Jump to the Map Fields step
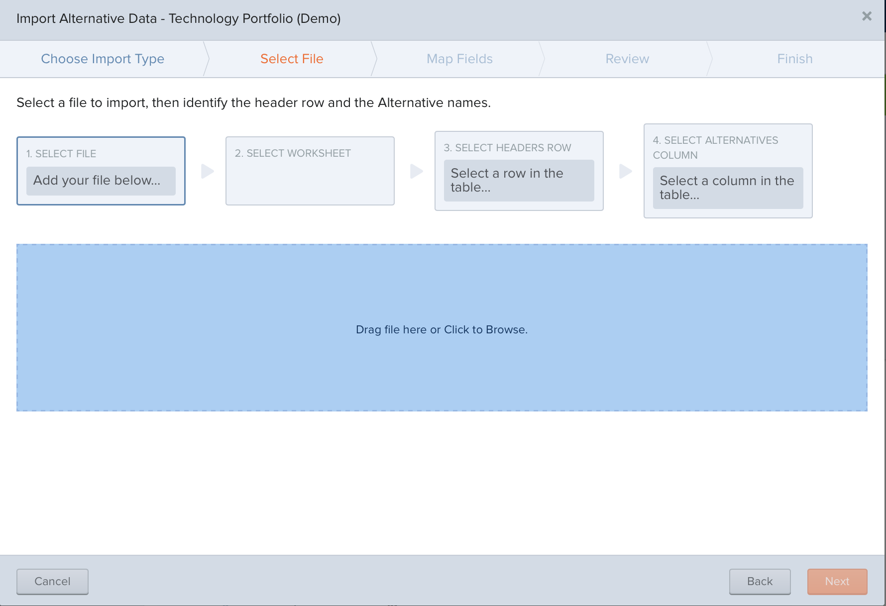This screenshot has height=606, width=886. pyautogui.click(x=459, y=59)
